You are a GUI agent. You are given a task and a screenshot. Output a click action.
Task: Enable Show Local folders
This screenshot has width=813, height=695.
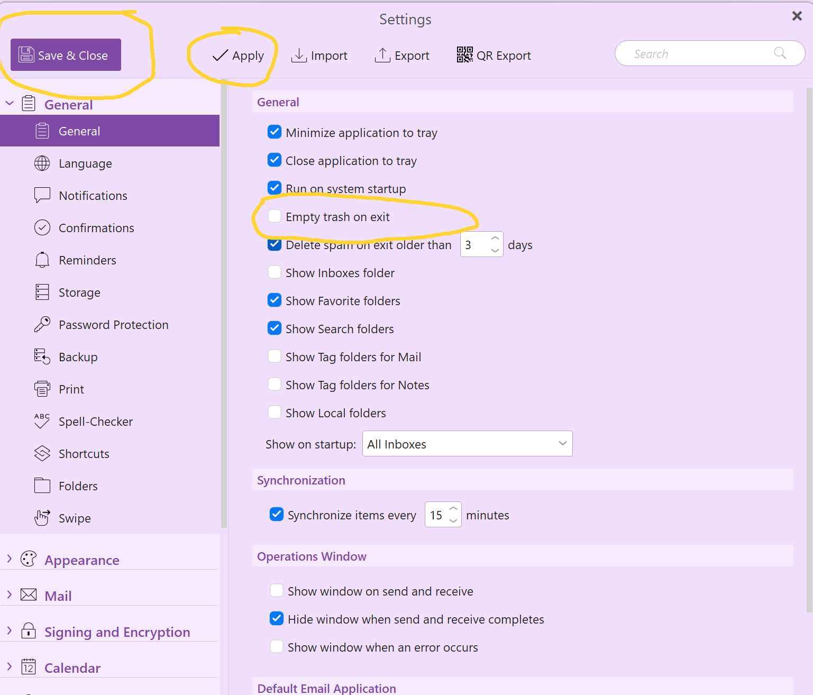(275, 412)
